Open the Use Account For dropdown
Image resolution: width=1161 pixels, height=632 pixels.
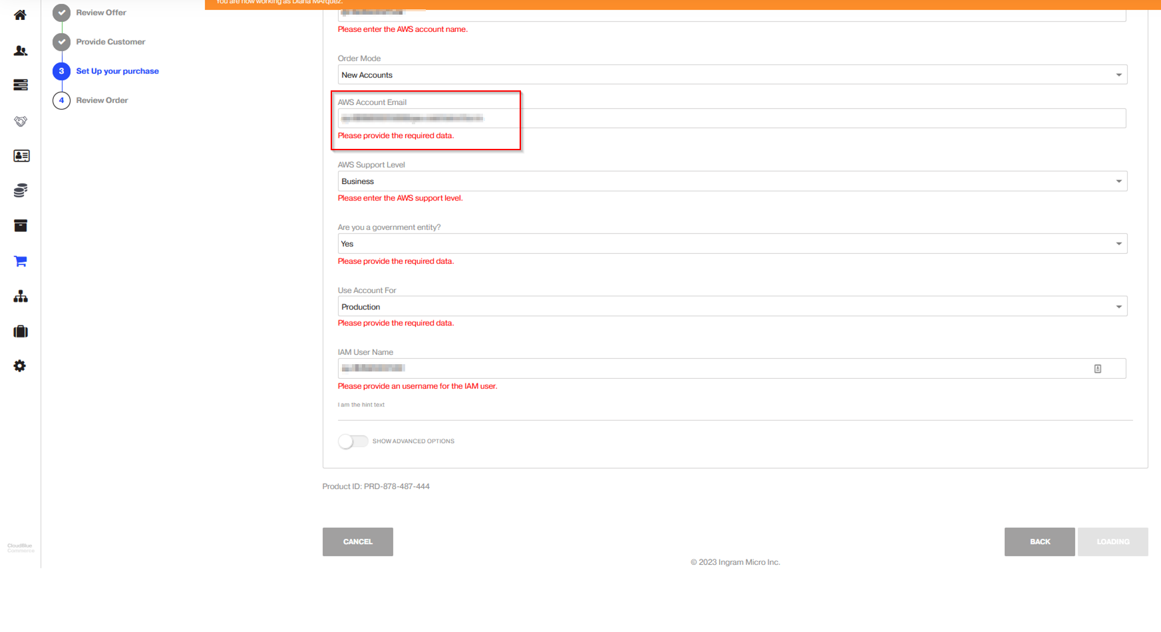point(732,307)
